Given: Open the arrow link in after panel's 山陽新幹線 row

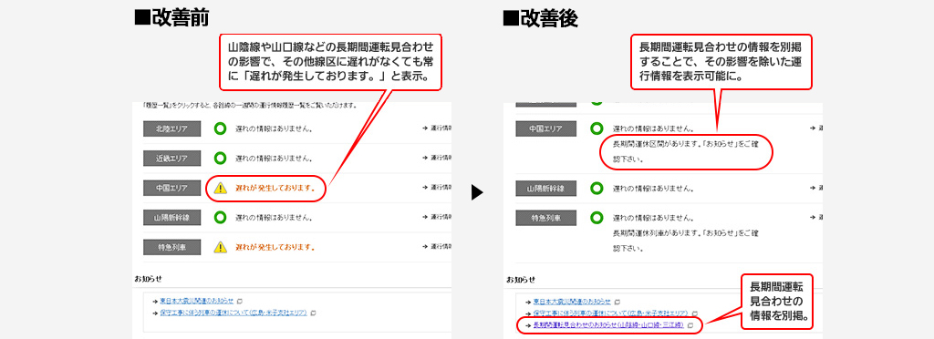Looking at the screenshot, I should click(x=816, y=189).
